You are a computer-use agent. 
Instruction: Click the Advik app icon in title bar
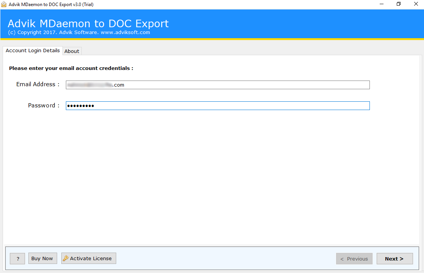click(x=4, y=4)
